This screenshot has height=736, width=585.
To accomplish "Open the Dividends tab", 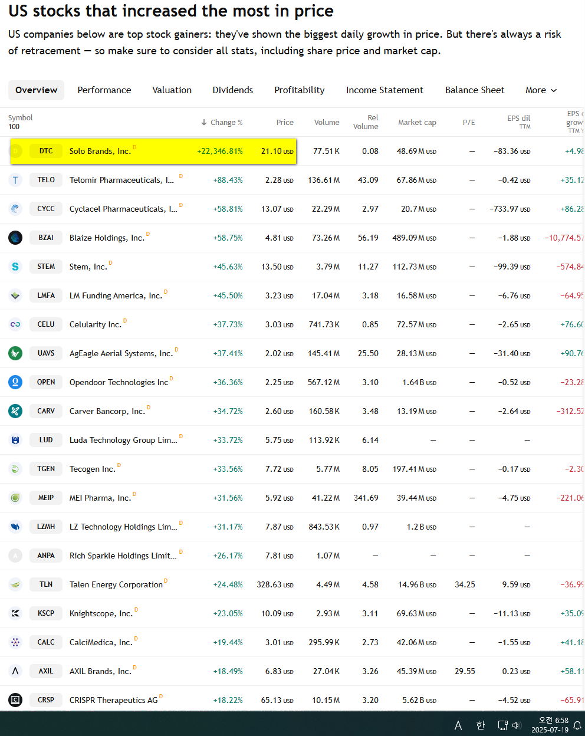I will click(x=233, y=90).
